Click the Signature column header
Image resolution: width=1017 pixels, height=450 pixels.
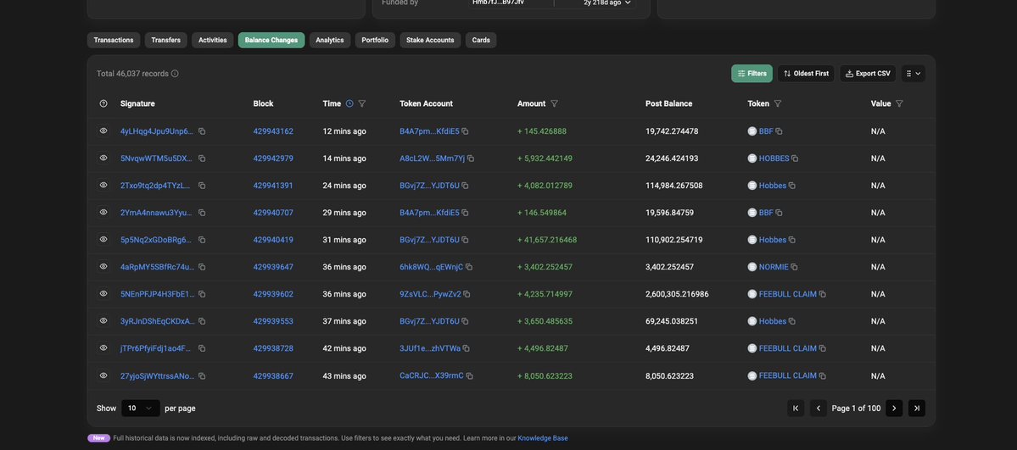pyautogui.click(x=137, y=103)
